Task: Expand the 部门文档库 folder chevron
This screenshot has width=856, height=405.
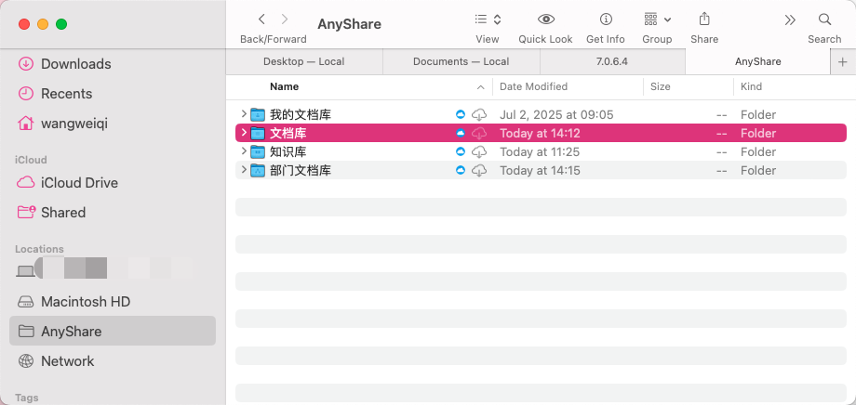Action: pos(244,171)
